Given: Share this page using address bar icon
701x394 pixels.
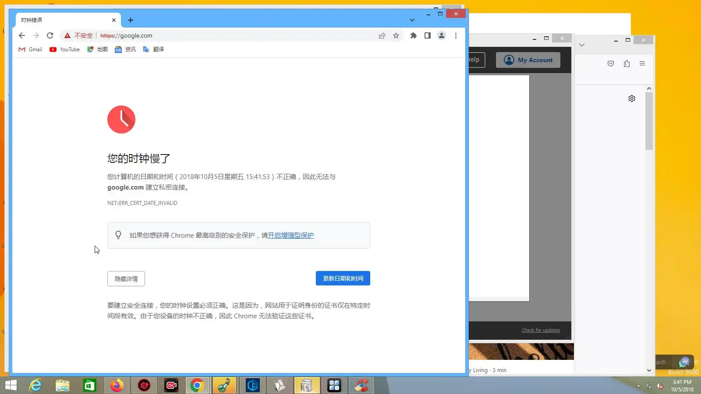Looking at the screenshot, I should pos(382,35).
